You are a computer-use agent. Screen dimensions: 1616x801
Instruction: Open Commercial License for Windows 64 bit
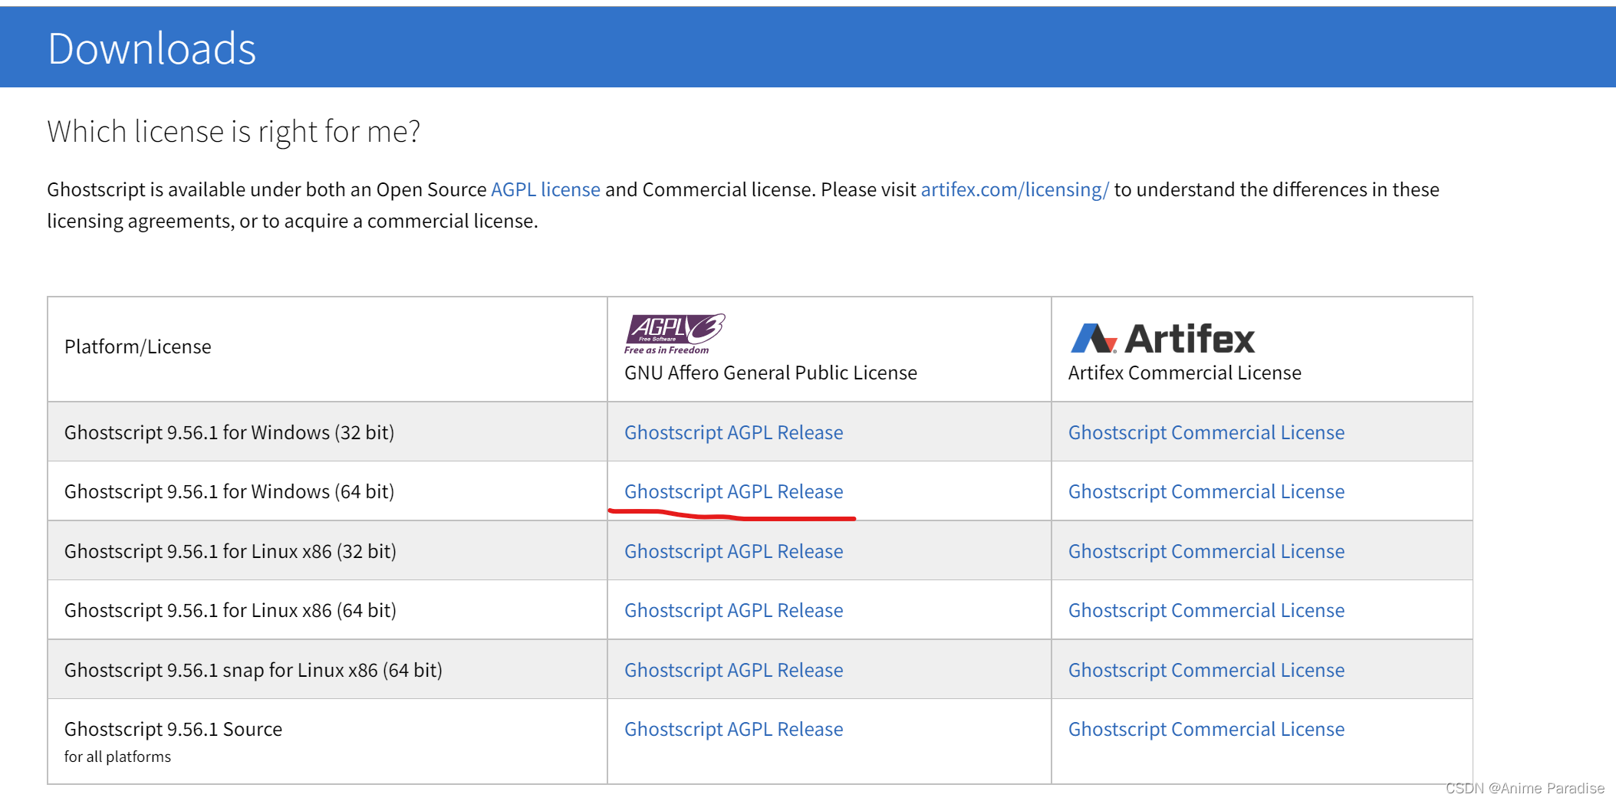(x=1206, y=491)
